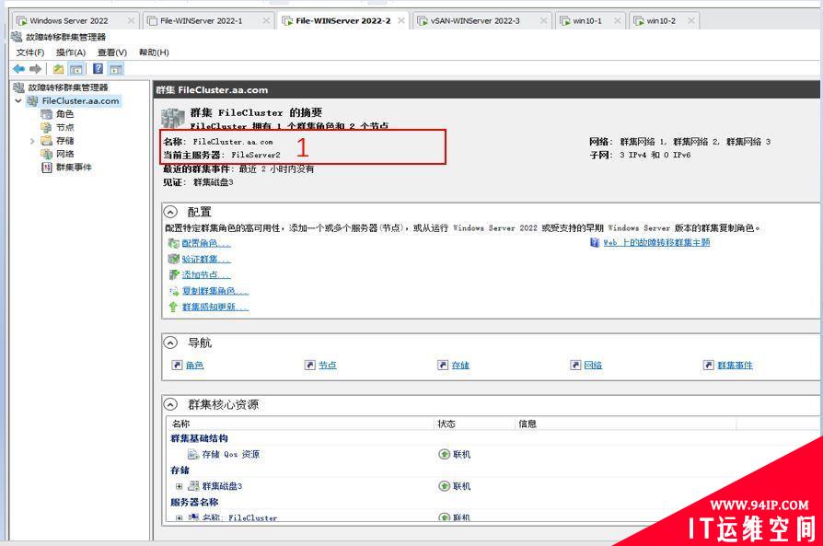Click the 节点 shortcut icon under 导航
Image resolution: width=823 pixels, height=546 pixels.
click(309, 365)
